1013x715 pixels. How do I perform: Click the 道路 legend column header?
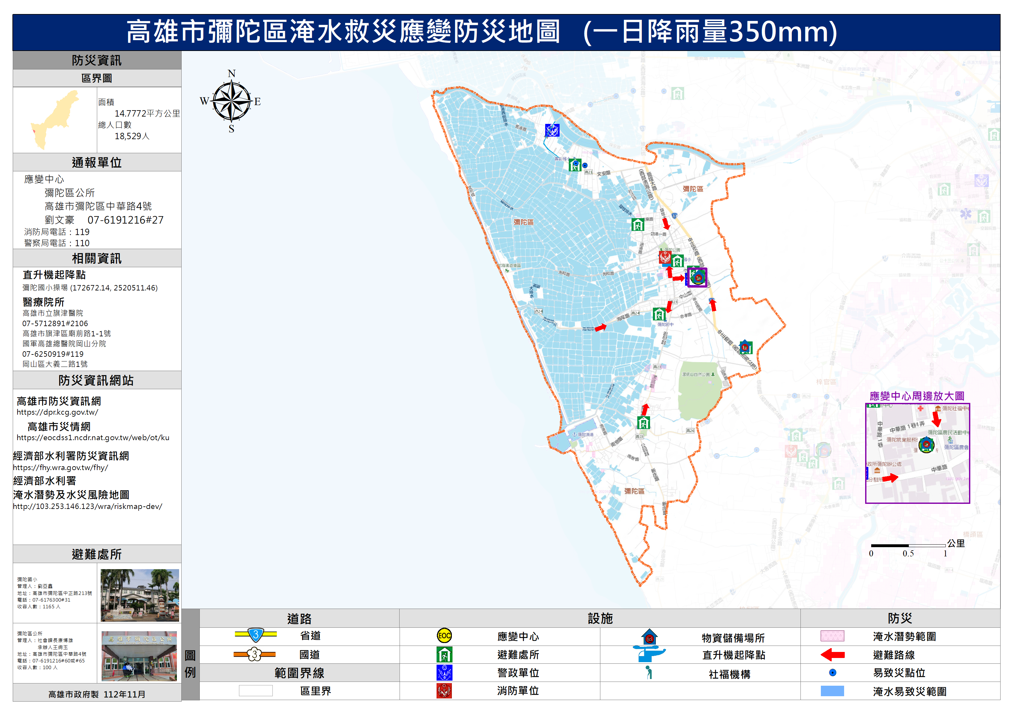point(300,618)
